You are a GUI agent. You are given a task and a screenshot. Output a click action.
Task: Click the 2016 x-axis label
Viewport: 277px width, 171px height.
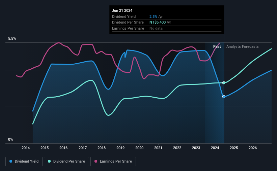click(x=63, y=148)
